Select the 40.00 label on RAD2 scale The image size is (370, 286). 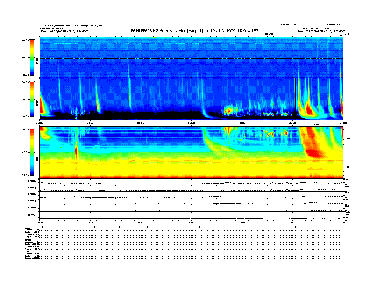[25, 40]
